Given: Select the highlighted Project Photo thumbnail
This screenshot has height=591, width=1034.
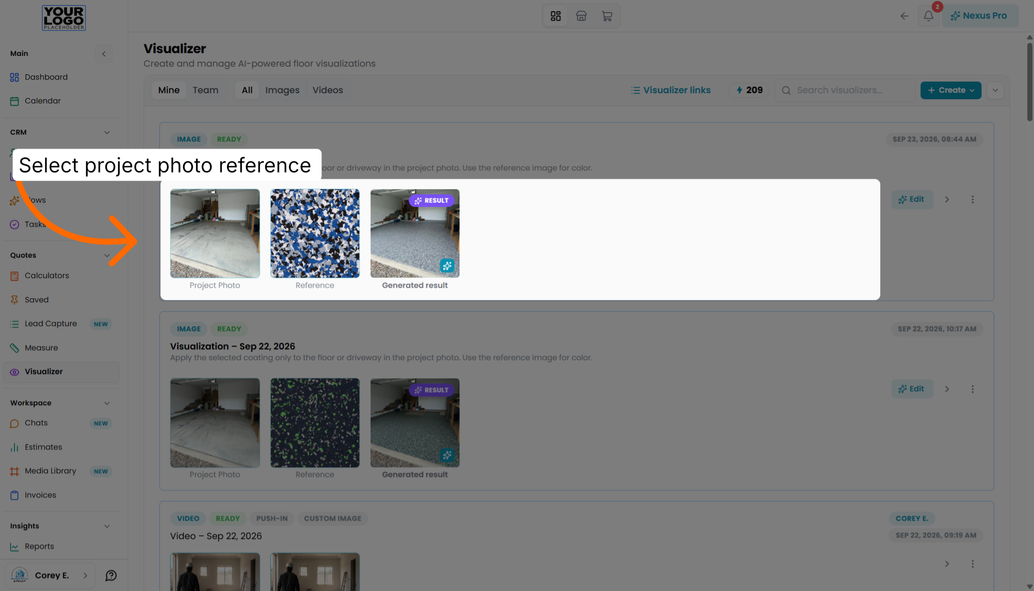Looking at the screenshot, I should 215,233.
